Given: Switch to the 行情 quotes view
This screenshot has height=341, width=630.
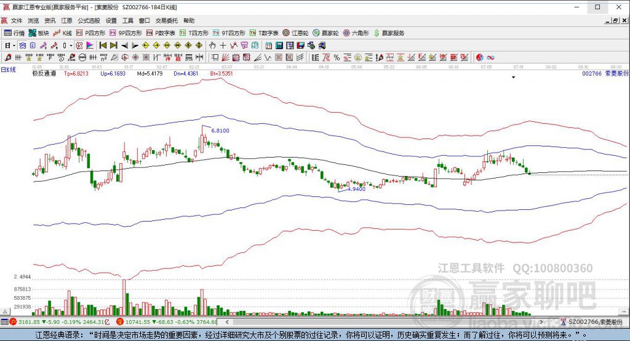Looking at the screenshot, I should [x=15, y=33].
